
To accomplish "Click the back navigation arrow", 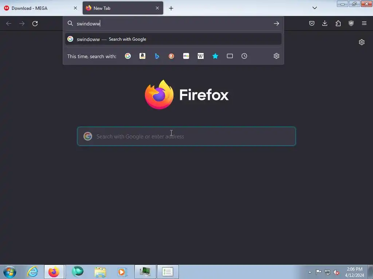I will 9,24.
